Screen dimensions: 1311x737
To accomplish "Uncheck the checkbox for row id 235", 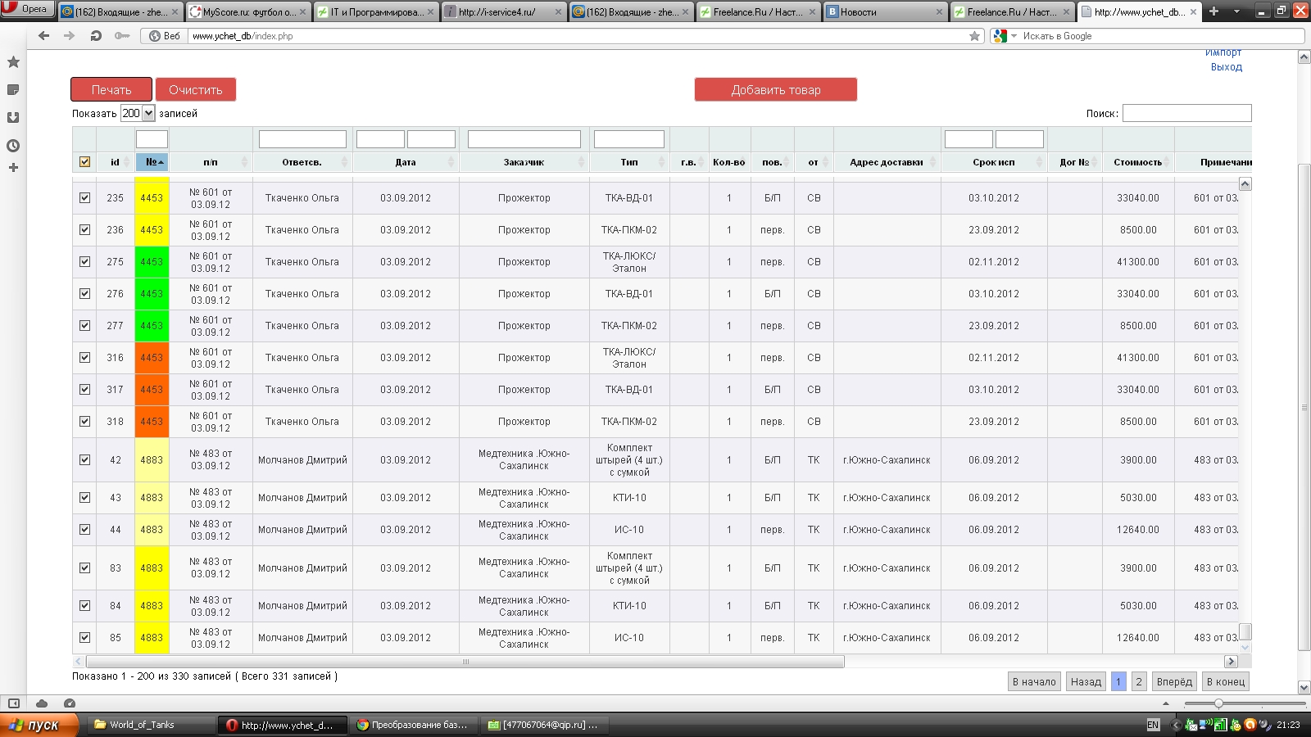I will (x=84, y=197).
